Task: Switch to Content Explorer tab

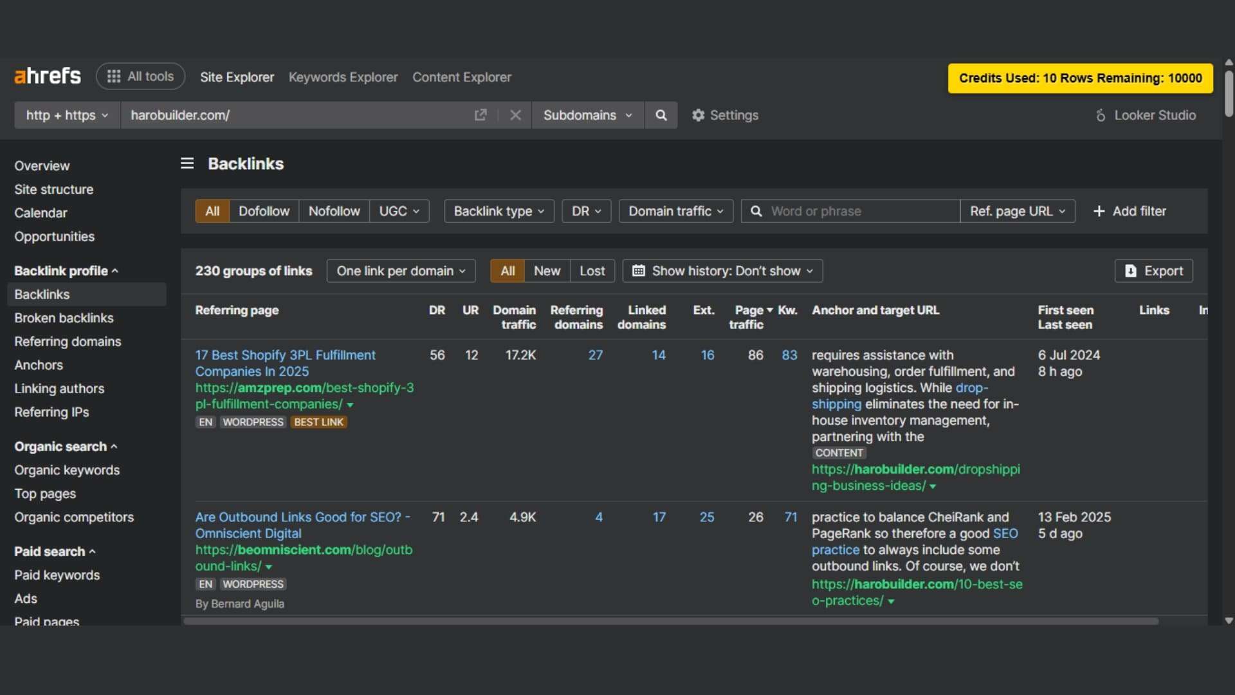Action: (x=462, y=77)
